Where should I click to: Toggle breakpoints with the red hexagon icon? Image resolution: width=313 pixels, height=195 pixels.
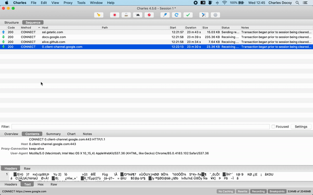149,15
